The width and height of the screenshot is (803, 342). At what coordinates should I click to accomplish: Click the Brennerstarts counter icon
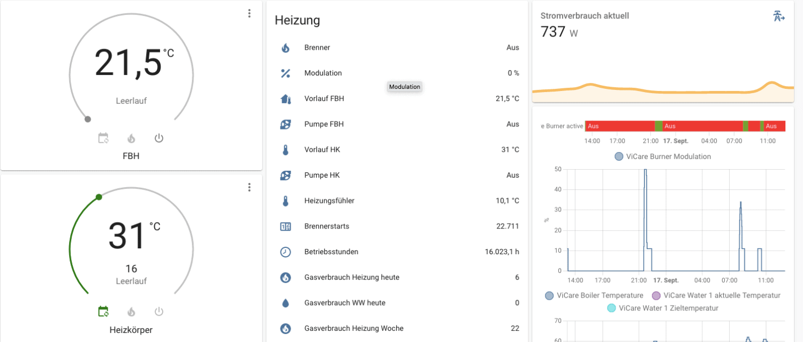285,226
